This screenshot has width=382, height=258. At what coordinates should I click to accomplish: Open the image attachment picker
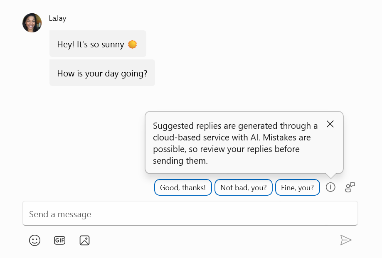[84, 240]
